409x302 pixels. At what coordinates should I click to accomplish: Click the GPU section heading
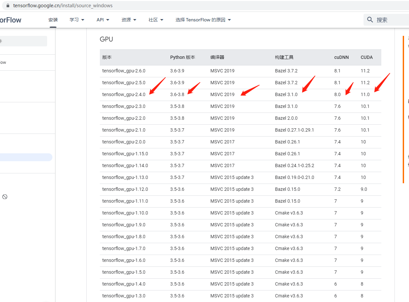tap(106, 39)
